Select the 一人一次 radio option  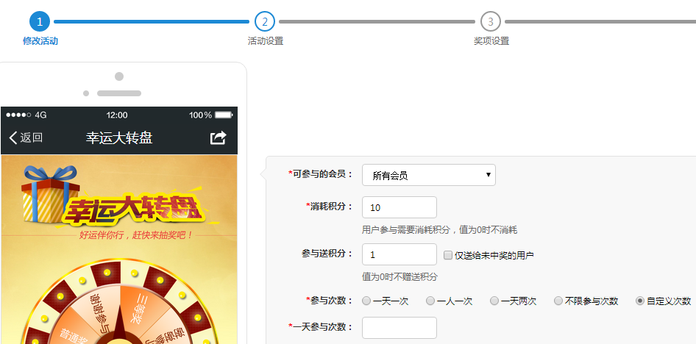click(430, 301)
